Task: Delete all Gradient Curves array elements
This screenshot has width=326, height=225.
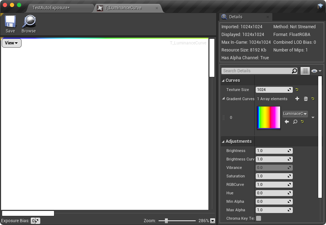Action: click(306, 99)
